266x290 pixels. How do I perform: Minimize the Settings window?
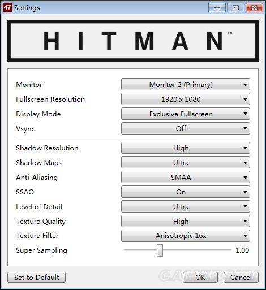[217, 8]
